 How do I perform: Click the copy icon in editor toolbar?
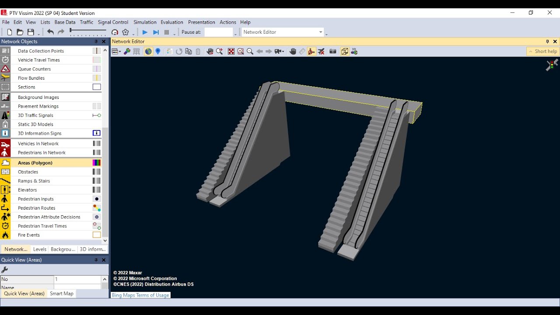pos(189,51)
